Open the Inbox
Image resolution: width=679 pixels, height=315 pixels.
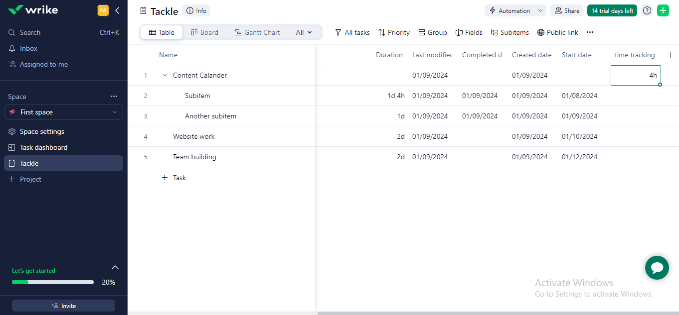[x=27, y=48]
